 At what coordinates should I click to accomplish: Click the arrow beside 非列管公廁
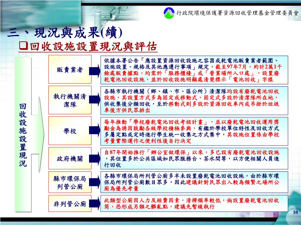[x=95, y=203]
